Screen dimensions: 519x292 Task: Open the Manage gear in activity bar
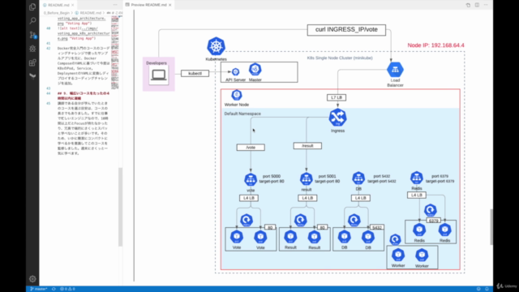point(32,279)
